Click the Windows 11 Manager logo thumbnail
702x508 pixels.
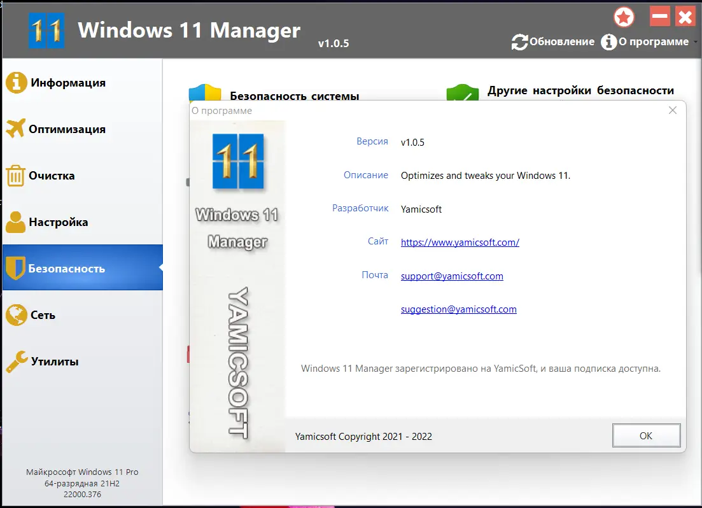237,161
